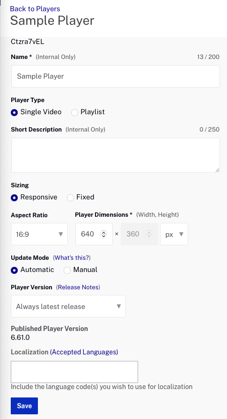Go Back to Players
The width and height of the screenshot is (227, 419).
pos(35,9)
